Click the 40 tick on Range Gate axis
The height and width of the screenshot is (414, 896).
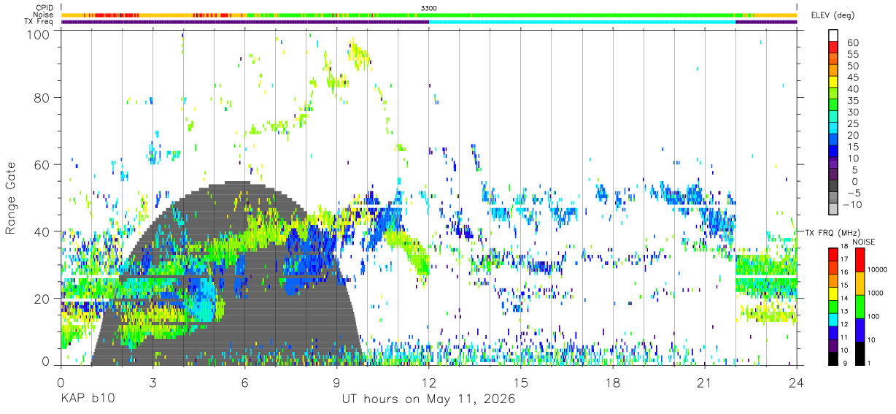(x=43, y=232)
